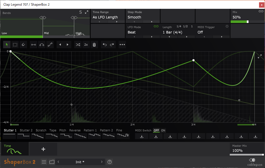Select the marquee selection tool
Viewport: 265px width, 168px height.
[x=15, y=45]
